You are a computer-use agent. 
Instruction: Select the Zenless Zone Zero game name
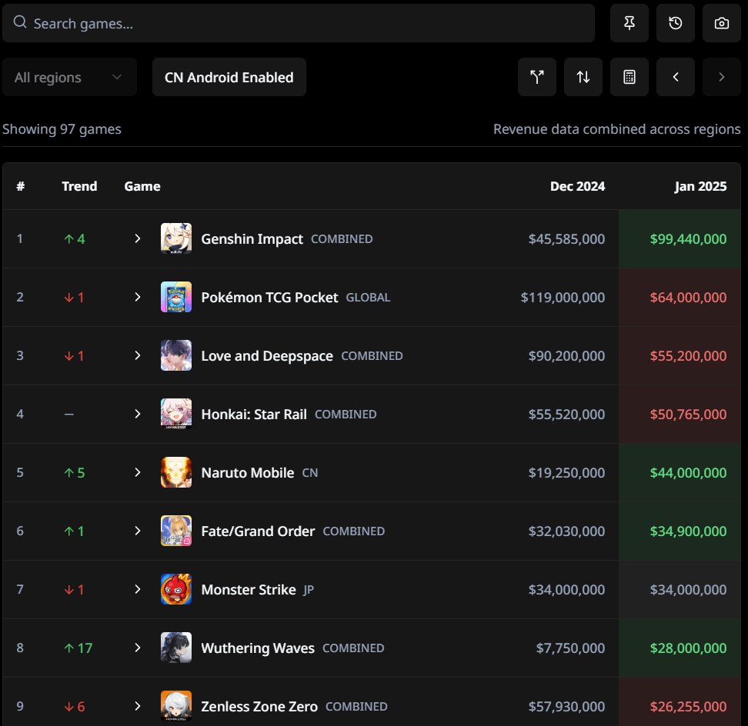[x=259, y=707]
